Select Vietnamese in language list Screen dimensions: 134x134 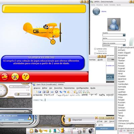coord(123,121)
